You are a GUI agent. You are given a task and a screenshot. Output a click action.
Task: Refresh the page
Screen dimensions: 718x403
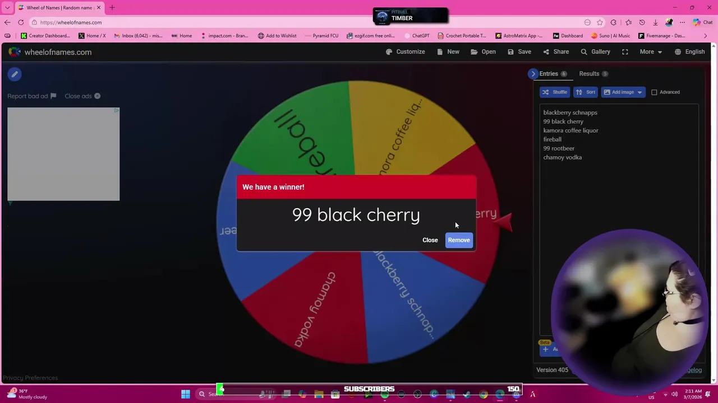coord(21,22)
